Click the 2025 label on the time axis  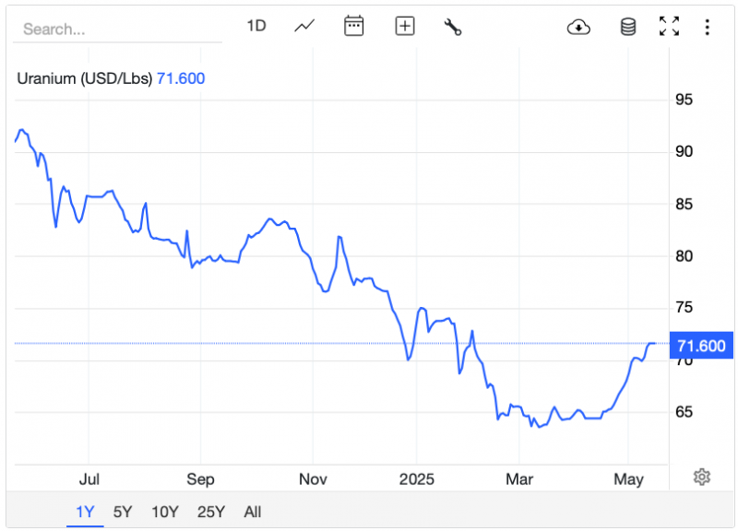click(x=415, y=479)
